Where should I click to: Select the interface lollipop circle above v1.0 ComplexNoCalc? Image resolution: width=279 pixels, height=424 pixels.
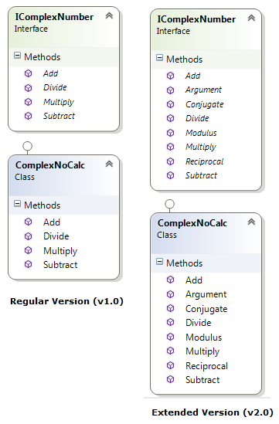(27, 146)
